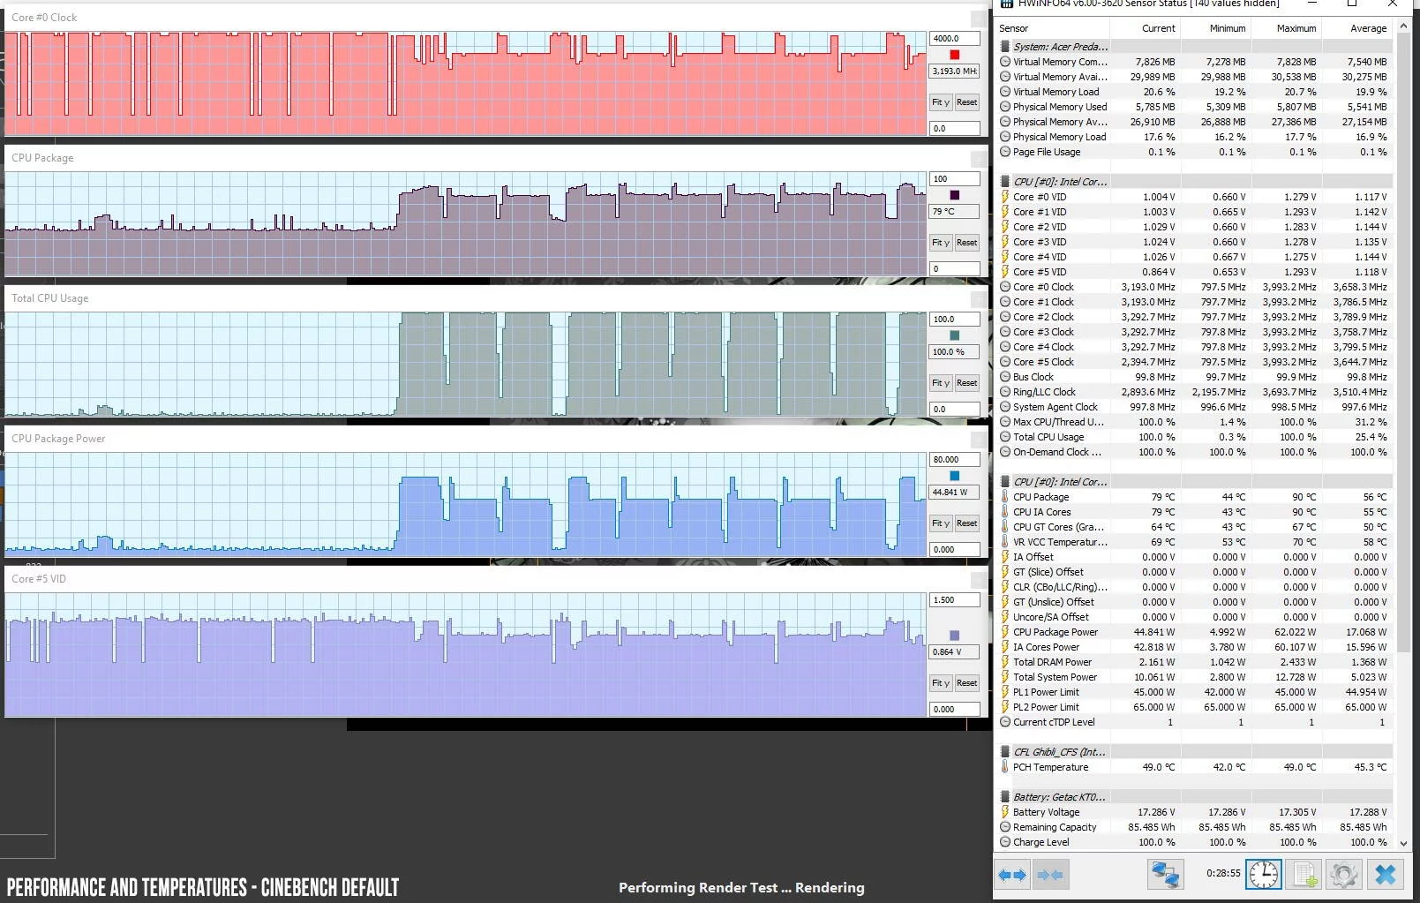Open the remote network monitoring icon
The image size is (1420, 903).
tap(1165, 874)
